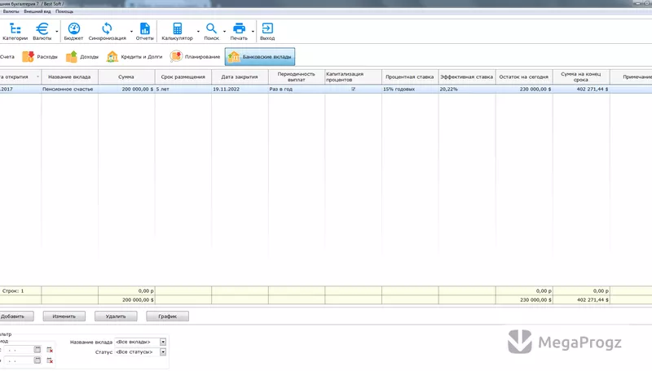The width and height of the screenshot is (652, 371).
Task: Click the Удалить button
Action: coord(116,316)
